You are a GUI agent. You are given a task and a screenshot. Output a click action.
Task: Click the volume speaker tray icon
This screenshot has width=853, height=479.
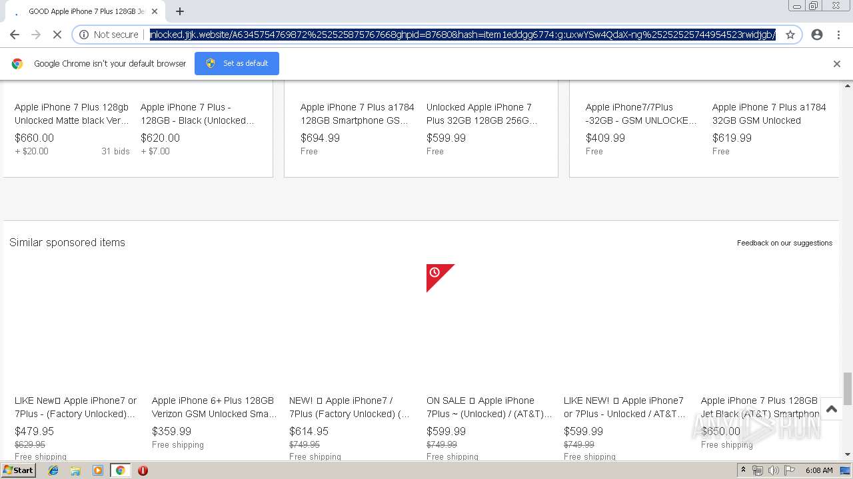point(773,470)
